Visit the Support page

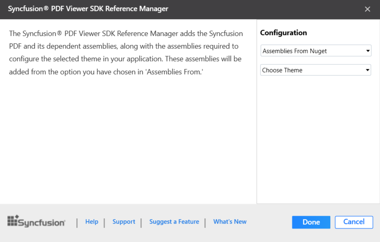[x=124, y=222]
